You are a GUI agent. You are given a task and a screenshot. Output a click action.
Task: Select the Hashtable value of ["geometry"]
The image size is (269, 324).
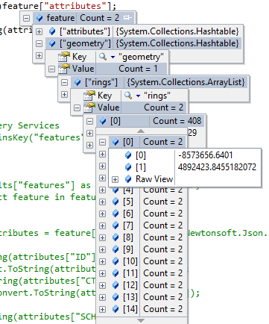pos(177,43)
